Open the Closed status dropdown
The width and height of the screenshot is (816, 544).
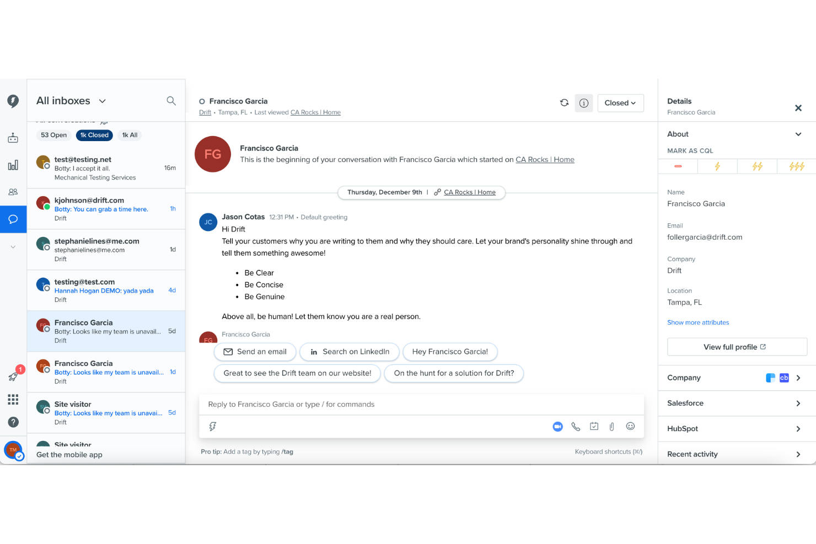620,103
